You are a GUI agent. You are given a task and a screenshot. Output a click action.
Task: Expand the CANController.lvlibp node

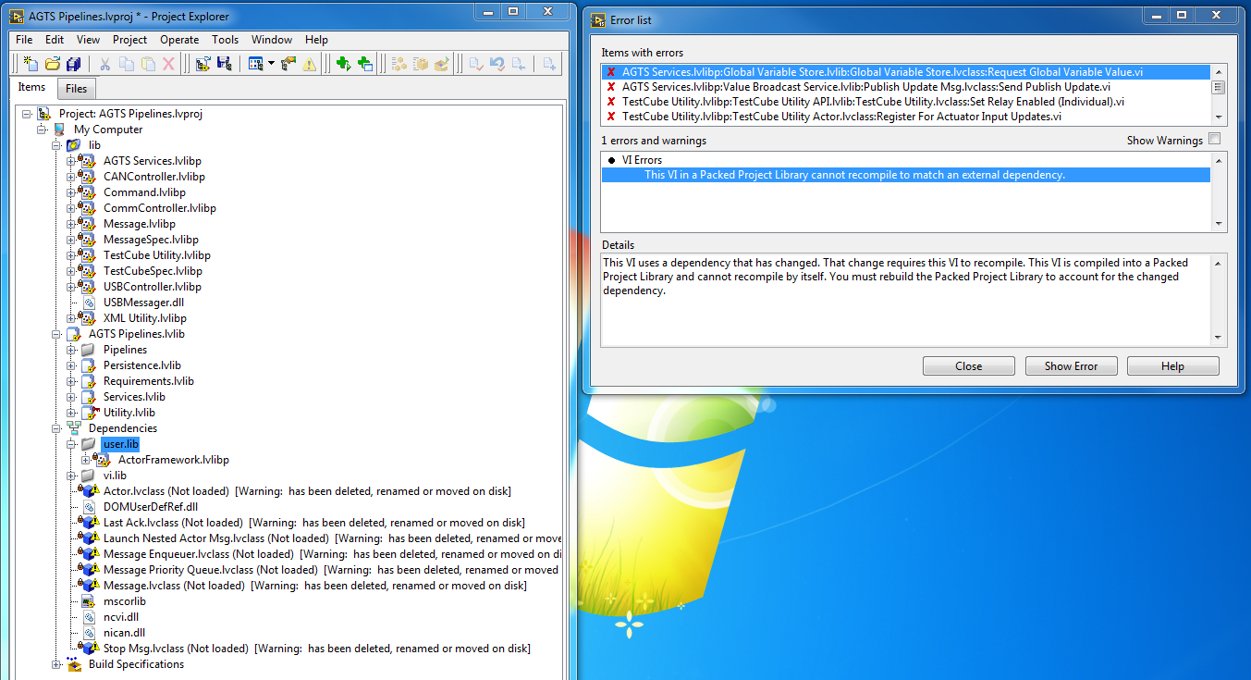coord(71,177)
